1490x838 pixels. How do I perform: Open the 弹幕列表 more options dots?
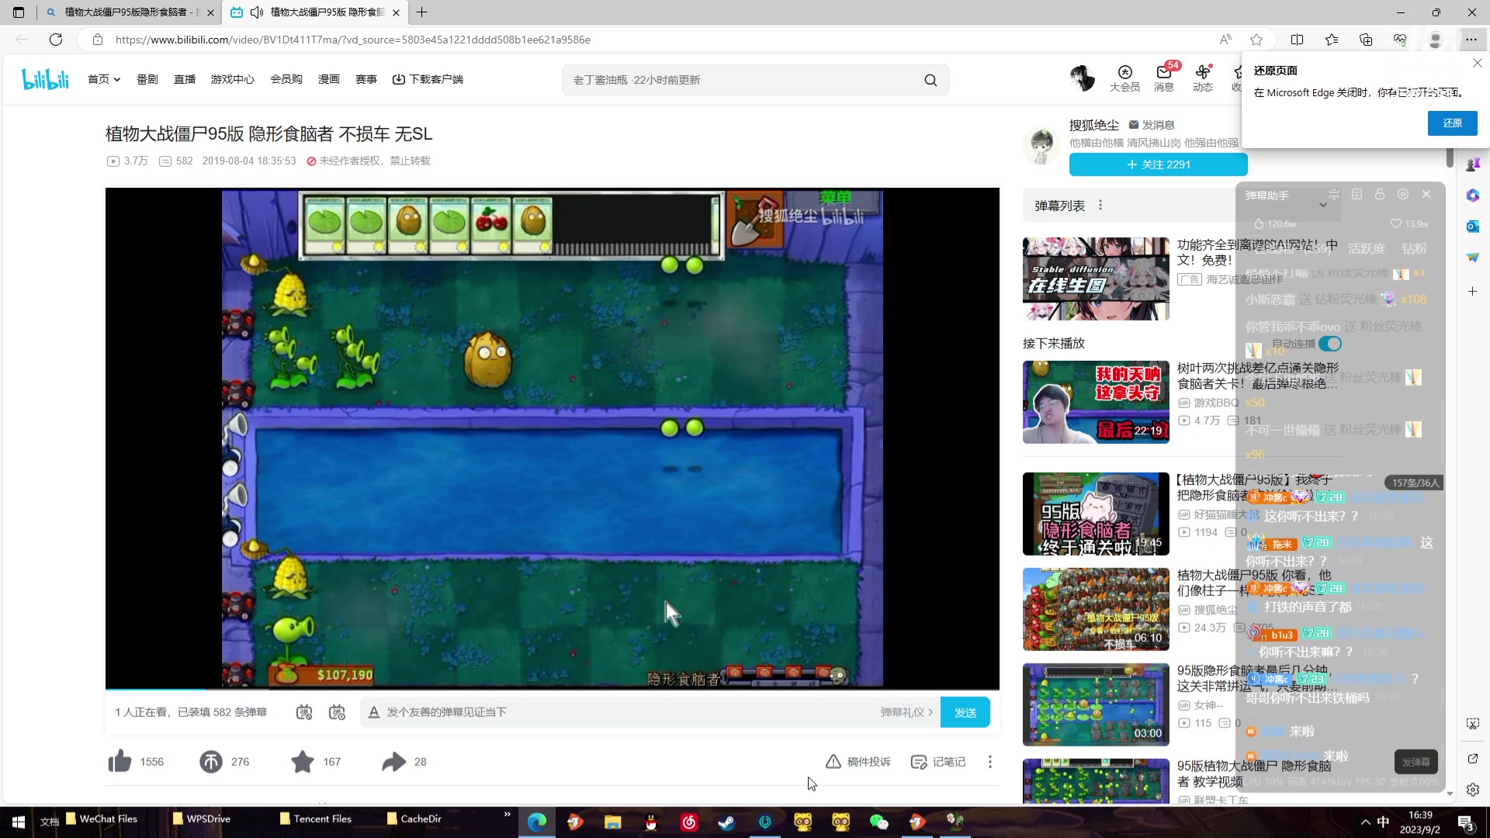click(x=1100, y=205)
